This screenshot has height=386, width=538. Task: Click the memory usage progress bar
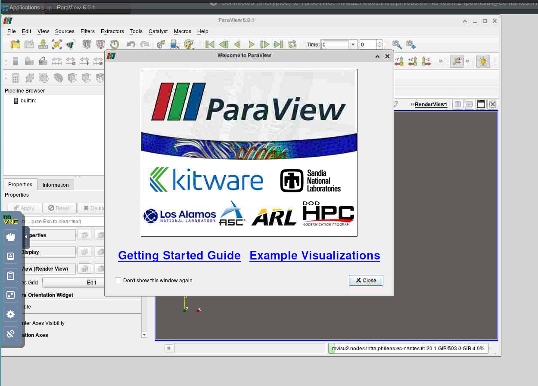coord(408,349)
